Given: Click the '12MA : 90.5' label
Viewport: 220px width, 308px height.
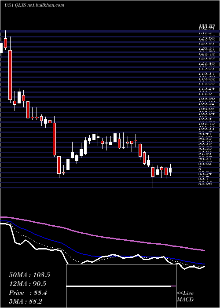Looking at the screenshot, I should click(28, 284).
